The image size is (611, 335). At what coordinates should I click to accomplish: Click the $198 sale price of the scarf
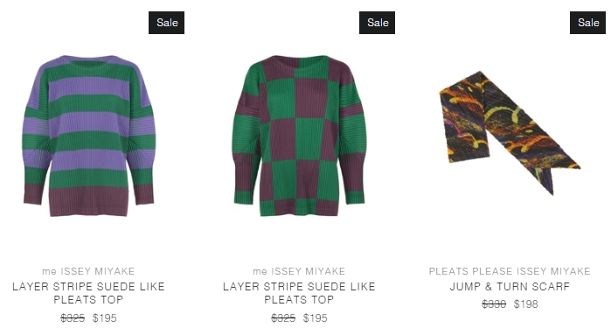[x=525, y=304]
